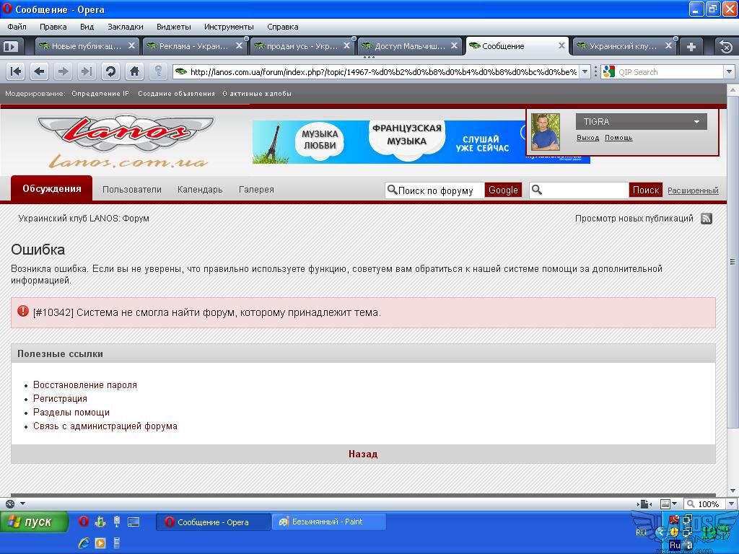This screenshot has width=739, height=554.
Task: Switch to the Пользователи forum tab
Action: pyautogui.click(x=132, y=190)
